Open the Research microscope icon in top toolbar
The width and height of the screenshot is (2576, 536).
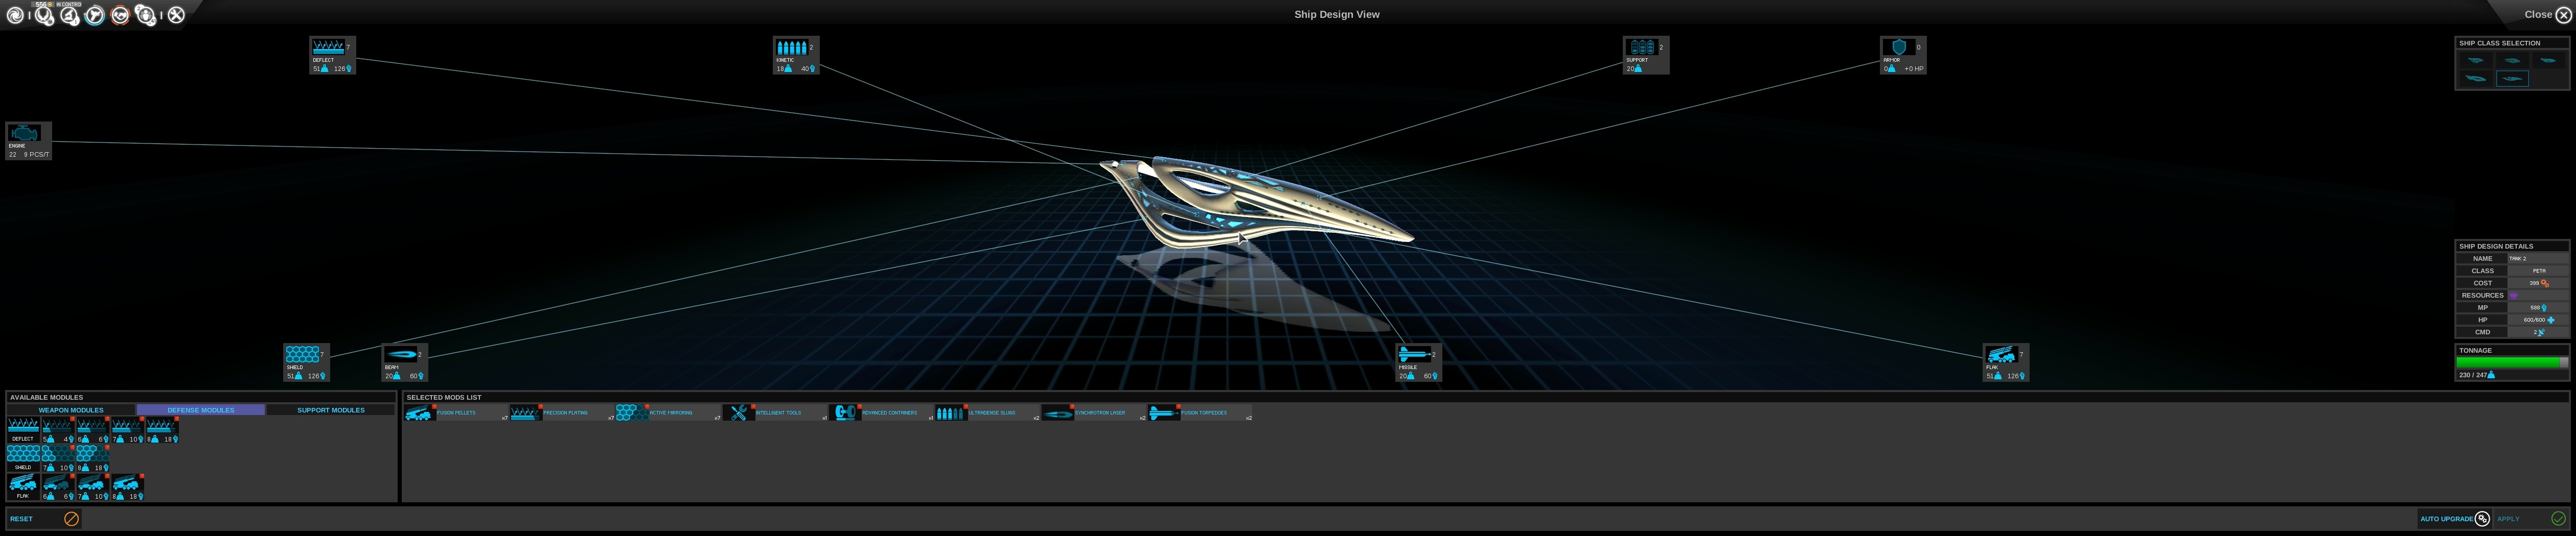[x=69, y=15]
